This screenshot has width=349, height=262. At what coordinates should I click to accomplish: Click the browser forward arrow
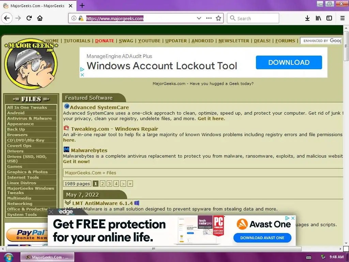[x=18, y=18]
